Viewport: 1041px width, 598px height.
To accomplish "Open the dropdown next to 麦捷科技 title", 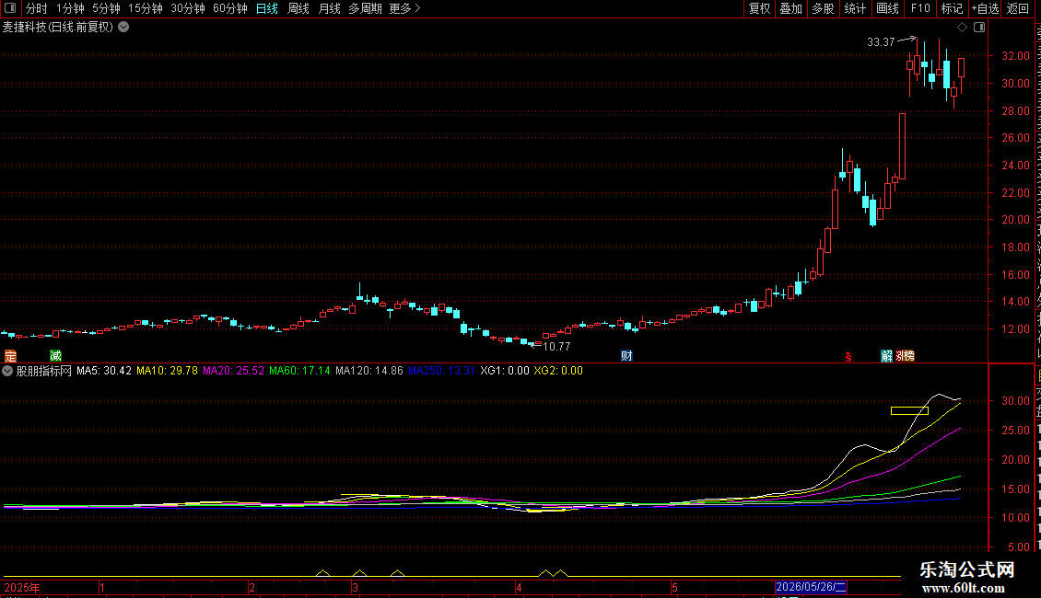I will (123, 28).
